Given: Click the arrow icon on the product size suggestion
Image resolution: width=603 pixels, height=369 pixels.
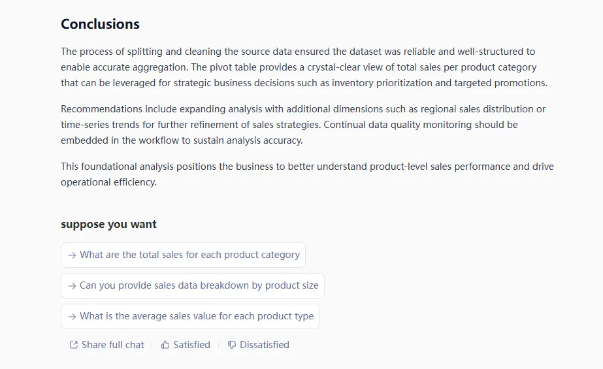Looking at the screenshot, I should (x=72, y=286).
